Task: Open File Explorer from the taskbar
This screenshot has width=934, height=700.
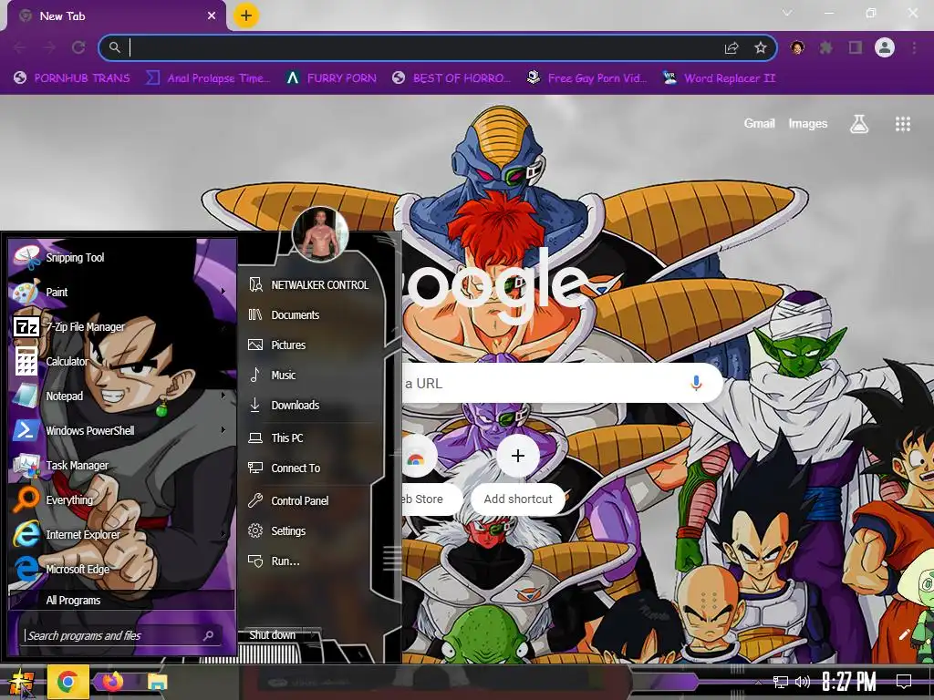Action: [157, 682]
